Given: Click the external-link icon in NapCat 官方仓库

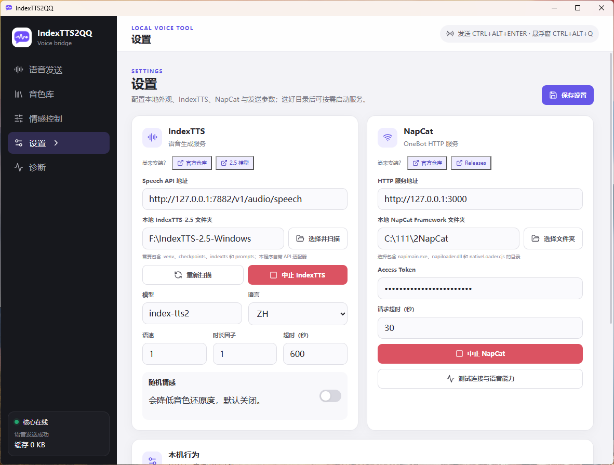Looking at the screenshot, I should point(416,163).
